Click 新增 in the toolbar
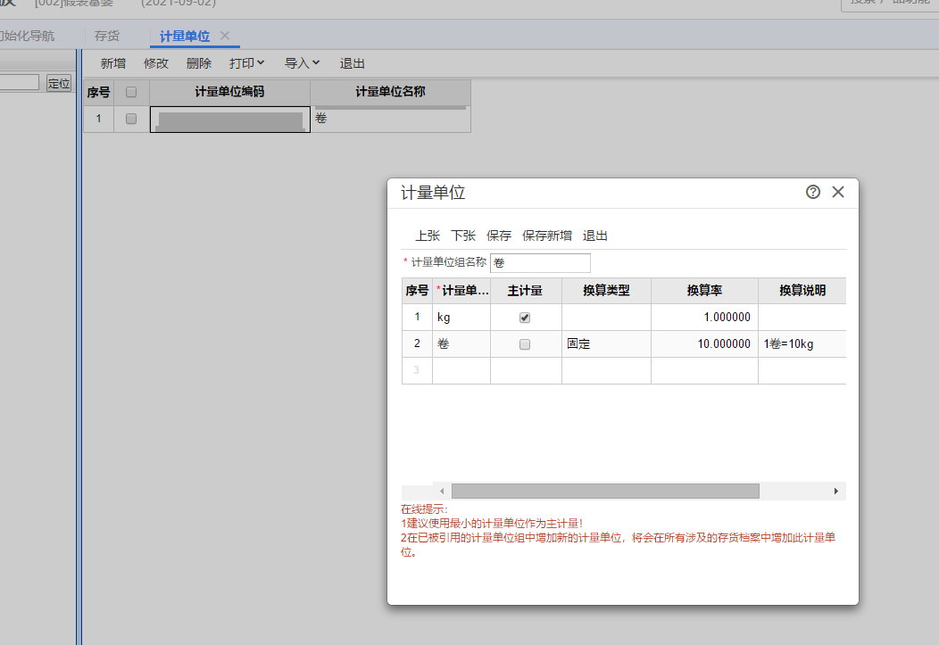Image resolution: width=939 pixels, height=645 pixels. tap(113, 63)
